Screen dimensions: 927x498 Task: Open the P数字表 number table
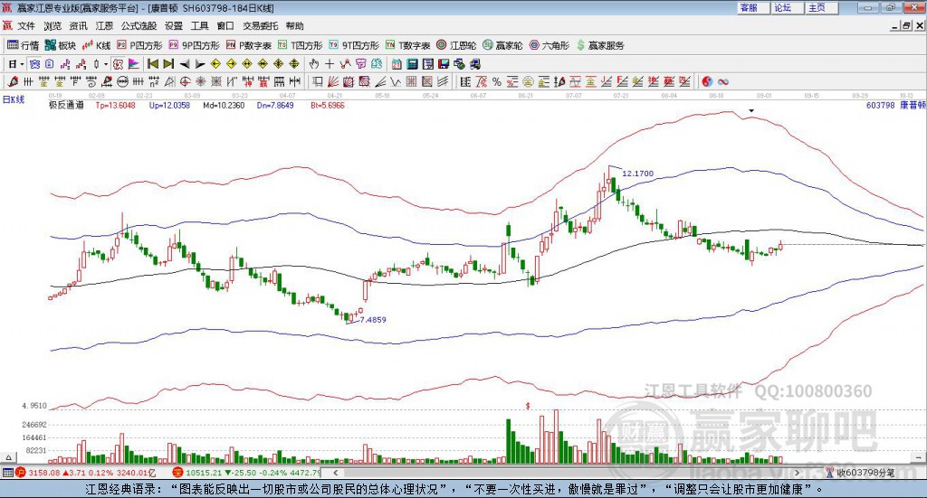(249, 45)
